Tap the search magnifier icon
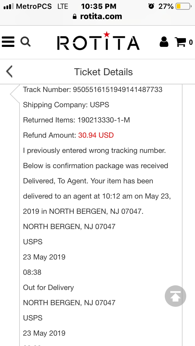Screen dimensions: 195x346 26,42
